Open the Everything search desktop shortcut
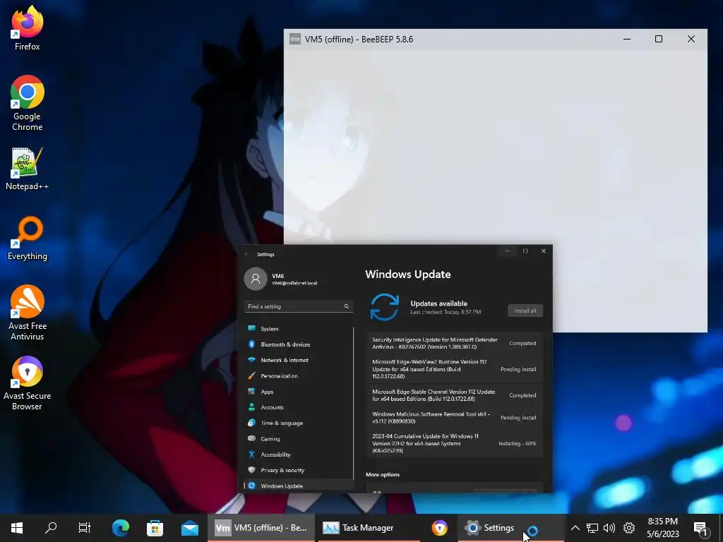 pos(28,239)
